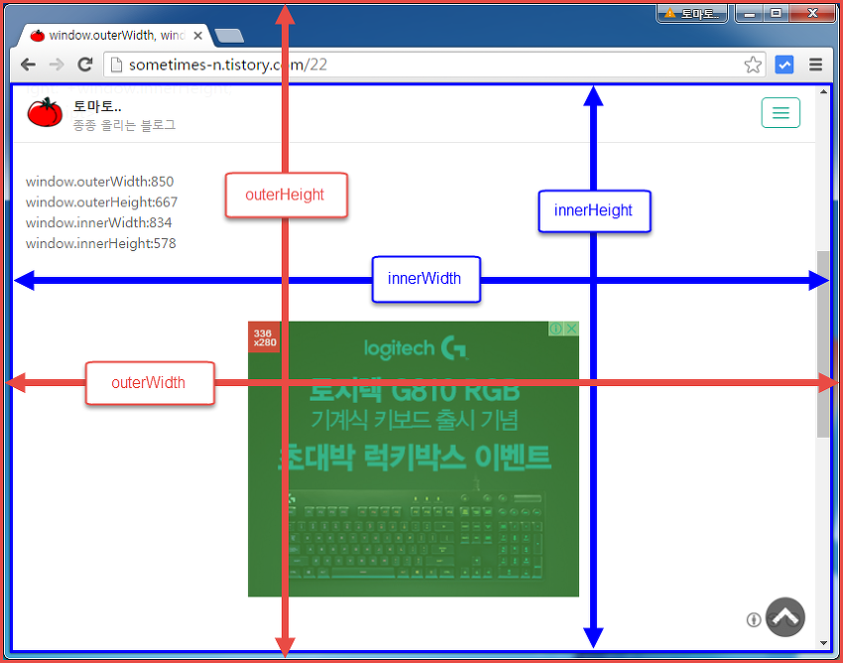Open the 토마토 Chrome profile button

[691, 13]
